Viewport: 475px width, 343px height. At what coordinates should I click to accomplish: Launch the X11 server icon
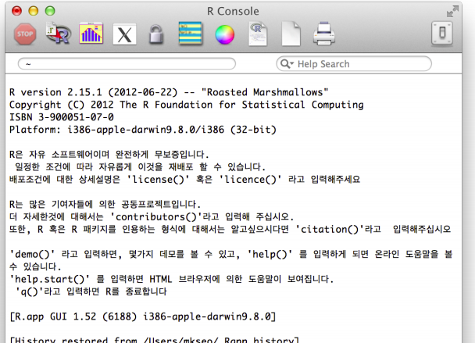coord(124,34)
